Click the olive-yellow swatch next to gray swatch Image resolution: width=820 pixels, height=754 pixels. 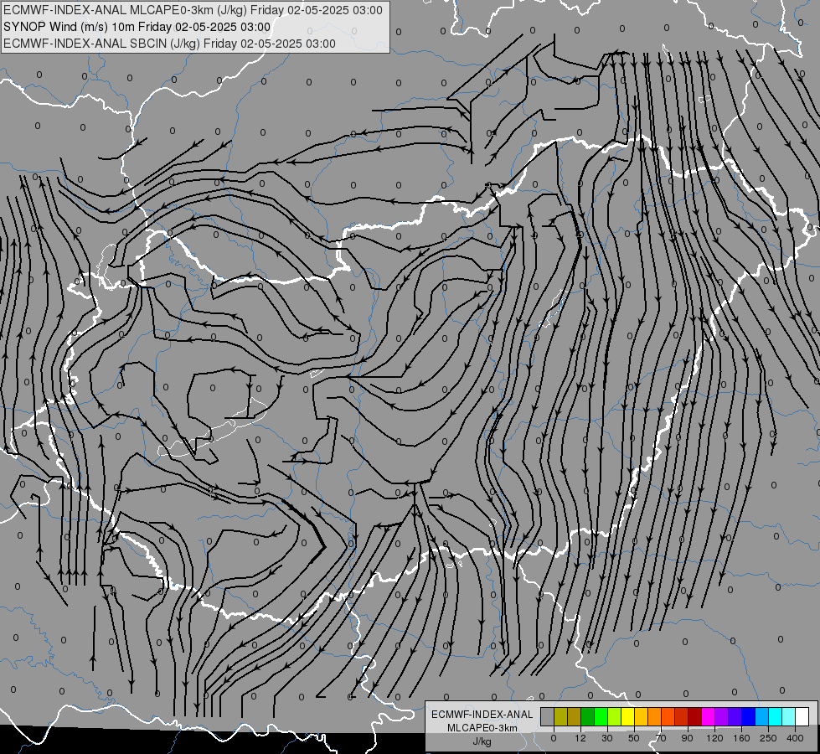click(560, 716)
